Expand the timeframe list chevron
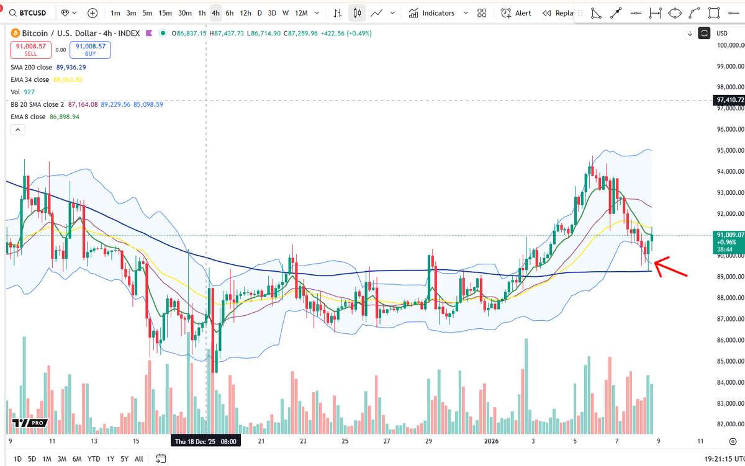 pyautogui.click(x=318, y=12)
